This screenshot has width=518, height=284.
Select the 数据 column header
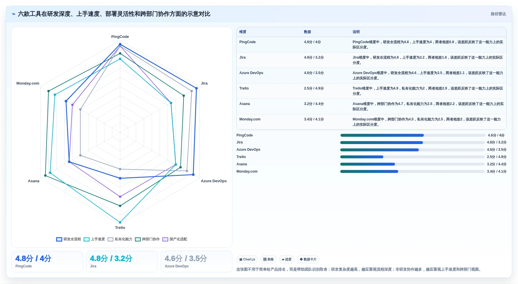pyautogui.click(x=308, y=32)
